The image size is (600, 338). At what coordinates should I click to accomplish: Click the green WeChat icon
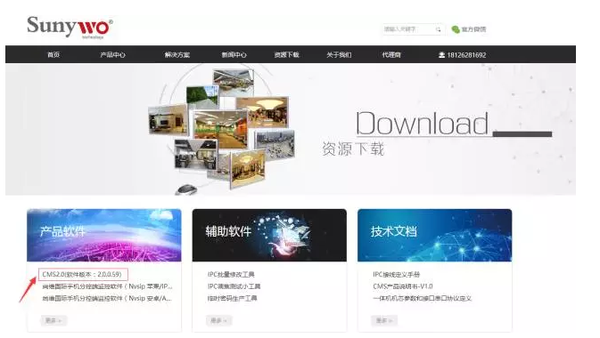click(456, 29)
